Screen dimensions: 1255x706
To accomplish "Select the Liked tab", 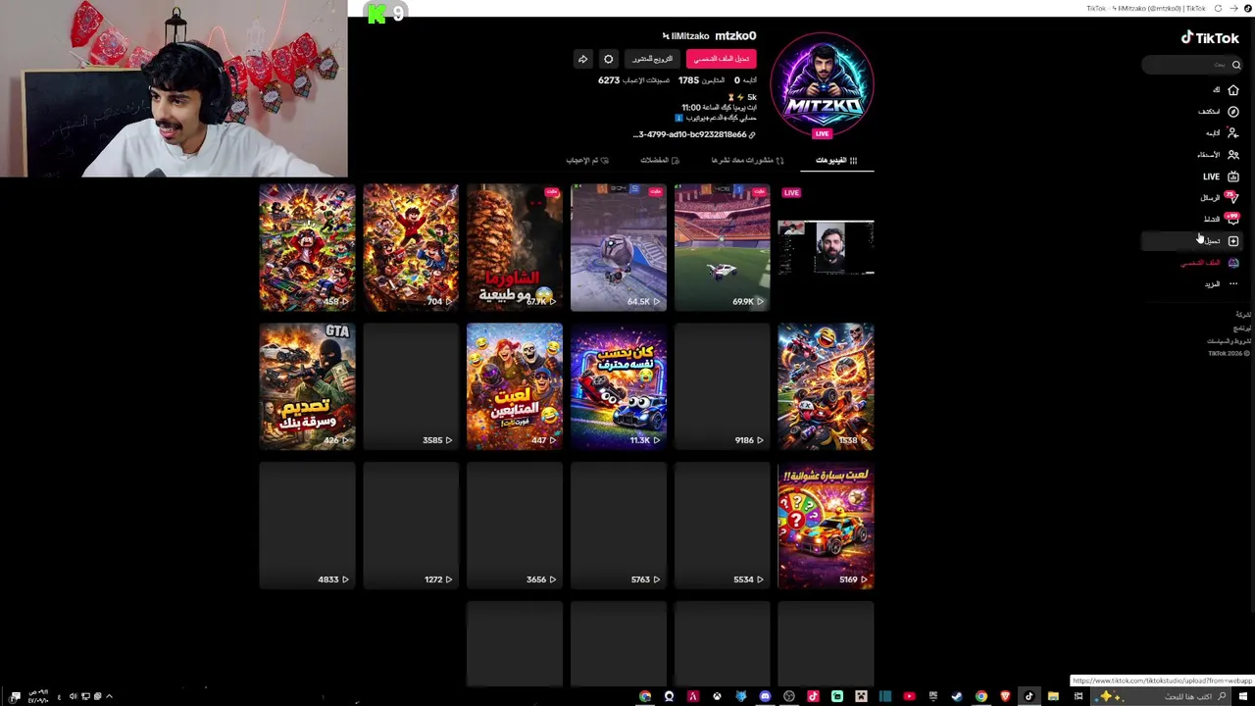I will 587,160.
